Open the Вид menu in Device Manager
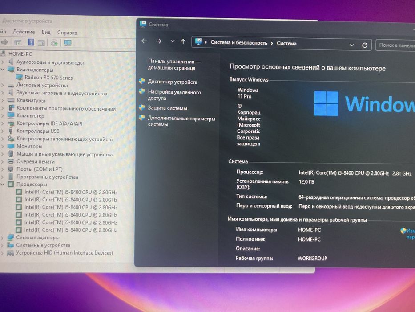415x312 pixels. click(46, 32)
